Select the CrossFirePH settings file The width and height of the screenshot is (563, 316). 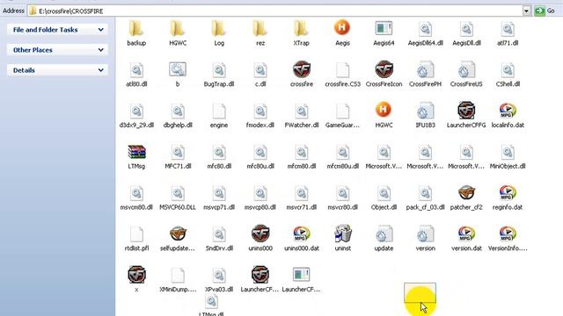425,70
